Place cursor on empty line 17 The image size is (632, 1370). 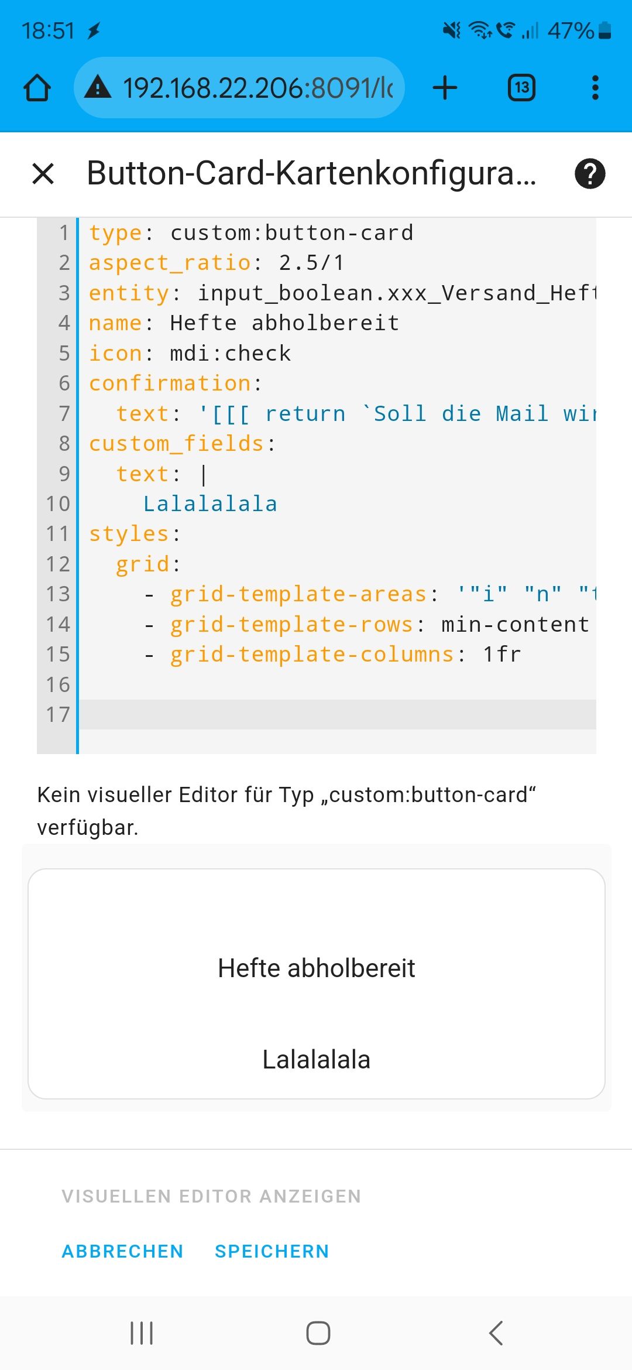pos(337,714)
